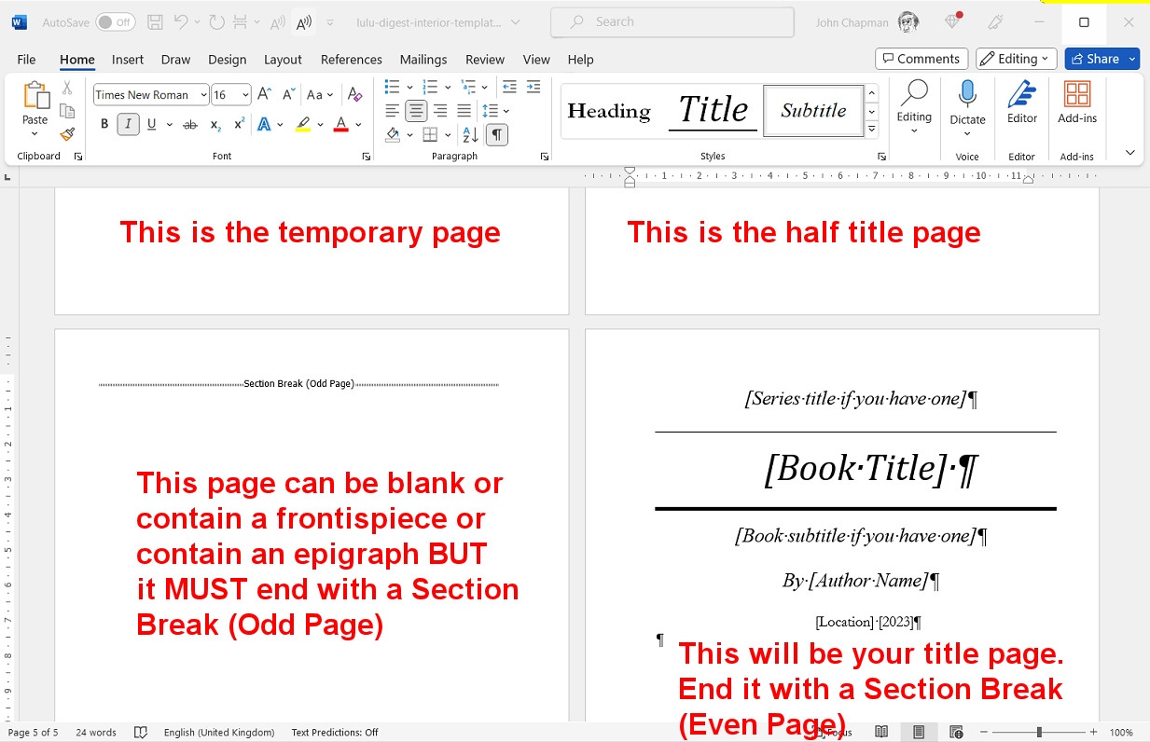This screenshot has height=742, width=1150.
Task: Toggle Show/Hide paragraph marks
Action: [x=497, y=134]
